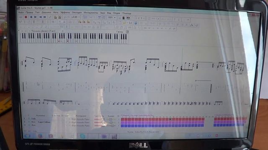
Task: Click the marked current bar block in red row
Action: pyautogui.click(x=170, y=119)
